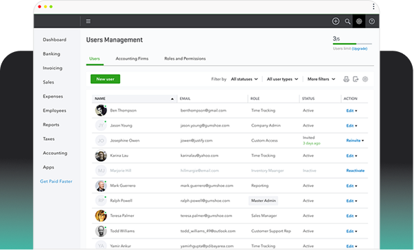Click the Master Admin role badge
Screen dimensions: 414x250
click(x=263, y=201)
